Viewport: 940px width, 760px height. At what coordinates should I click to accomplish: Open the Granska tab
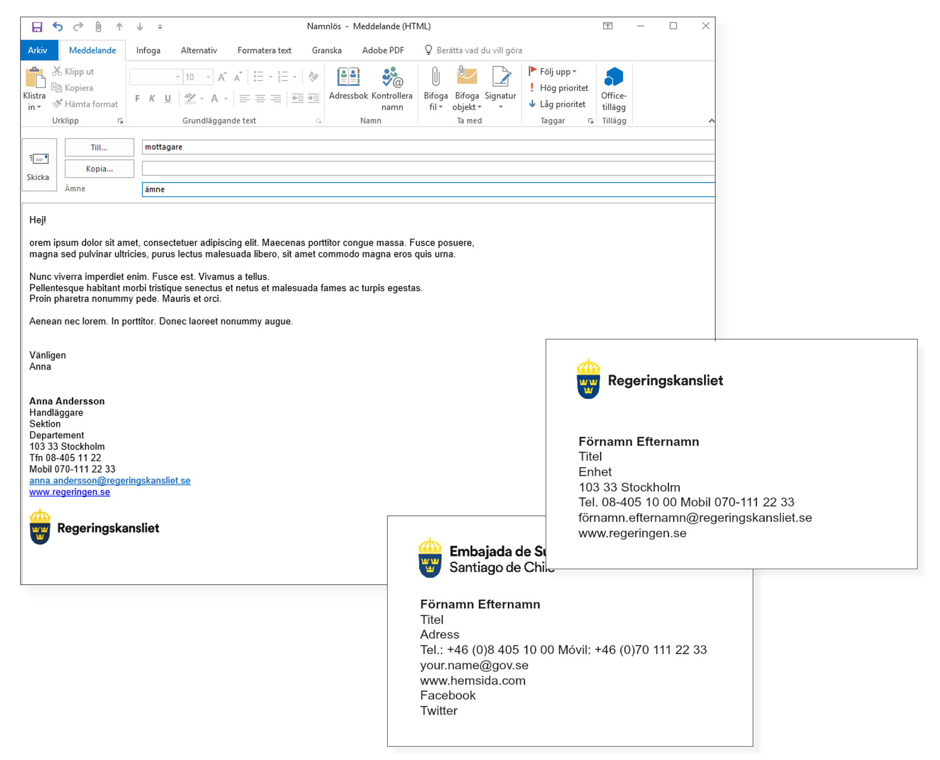(x=327, y=50)
